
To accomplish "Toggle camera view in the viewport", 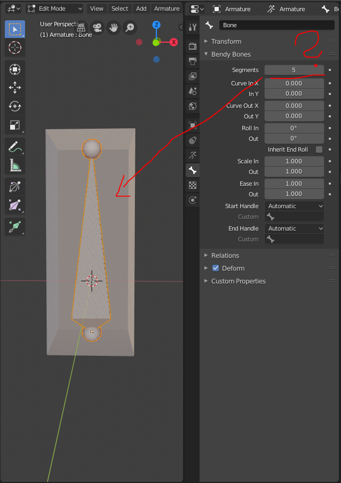I will tap(97, 28).
